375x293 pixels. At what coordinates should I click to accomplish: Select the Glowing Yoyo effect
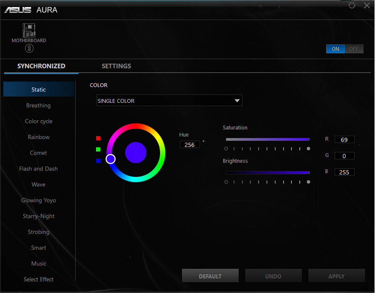coord(39,200)
